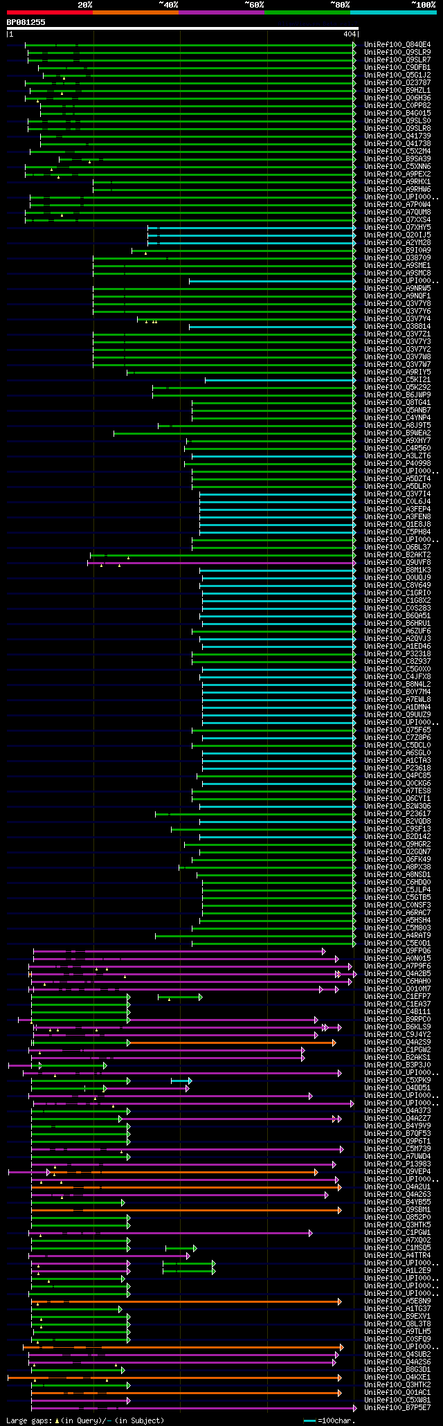
Task: Click the UniRef100_Q7XHY5 label
Action: [x=397, y=228]
